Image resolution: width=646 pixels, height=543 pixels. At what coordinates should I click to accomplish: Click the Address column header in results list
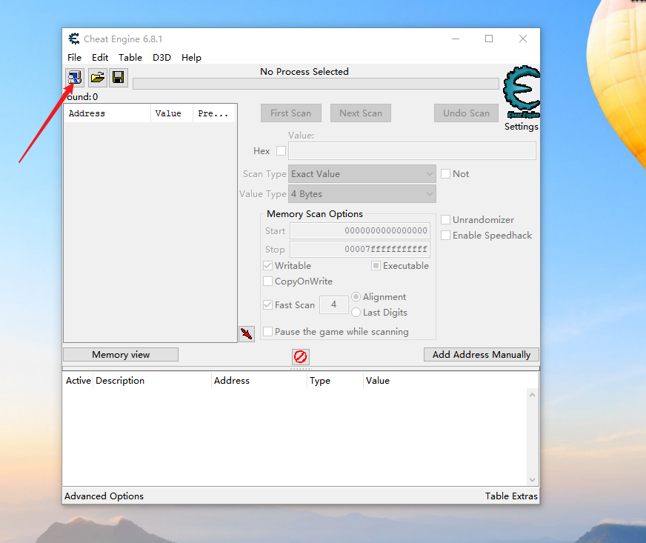click(x=107, y=113)
